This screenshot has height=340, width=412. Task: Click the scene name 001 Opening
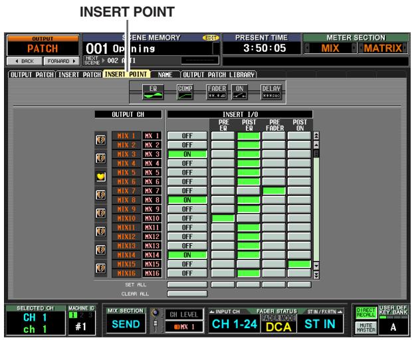pos(120,48)
